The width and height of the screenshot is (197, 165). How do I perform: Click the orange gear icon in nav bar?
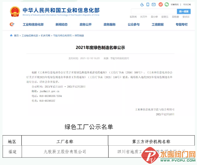tap(12, 24)
